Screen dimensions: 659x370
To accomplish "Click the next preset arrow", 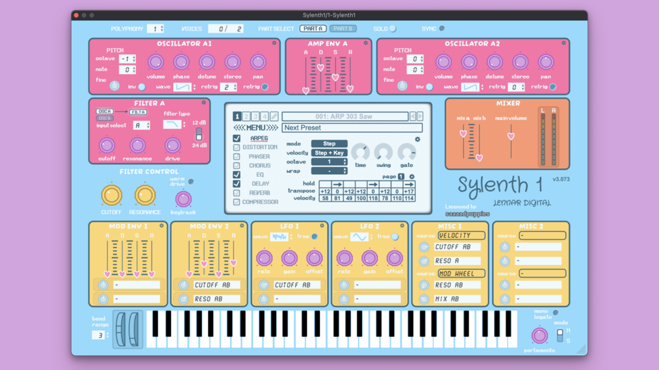I will coord(420,116).
